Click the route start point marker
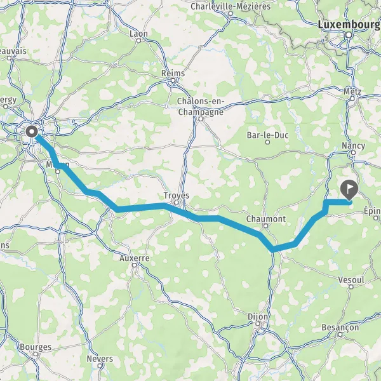The width and height of the screenshot is (381, 381). click(32, 132)
